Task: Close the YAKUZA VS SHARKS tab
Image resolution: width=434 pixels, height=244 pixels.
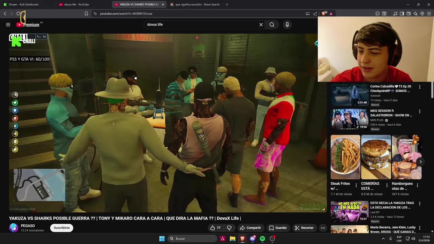Action: (x=163, y=4)
